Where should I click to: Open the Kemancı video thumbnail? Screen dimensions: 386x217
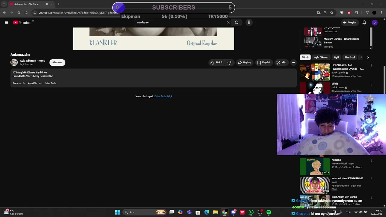point(315,166)
